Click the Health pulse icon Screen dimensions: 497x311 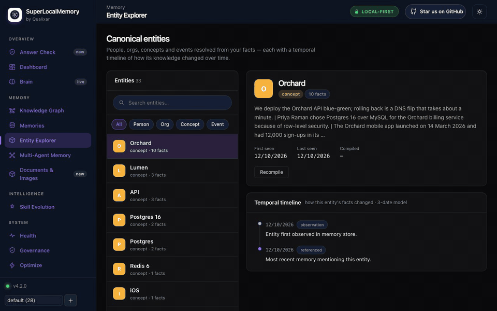click(x=12, y=235)
